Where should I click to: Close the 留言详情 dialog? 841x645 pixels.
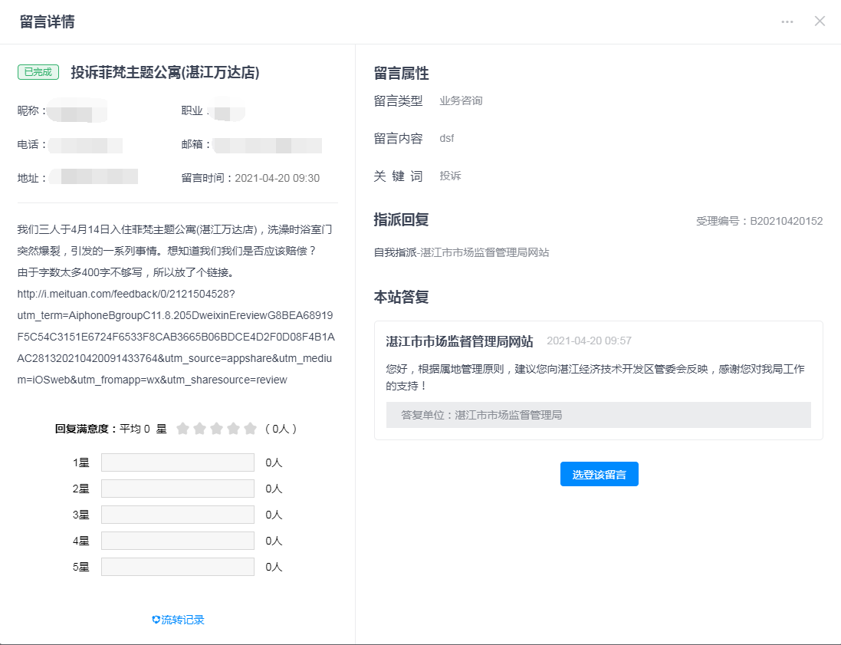pyautogui.click(x=820, y=21)
